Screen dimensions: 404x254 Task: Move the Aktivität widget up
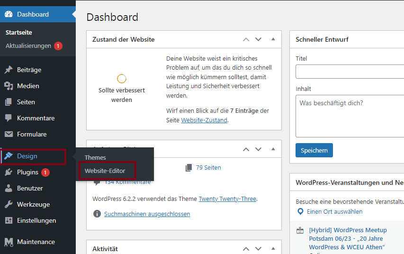(x=246, y=249)
